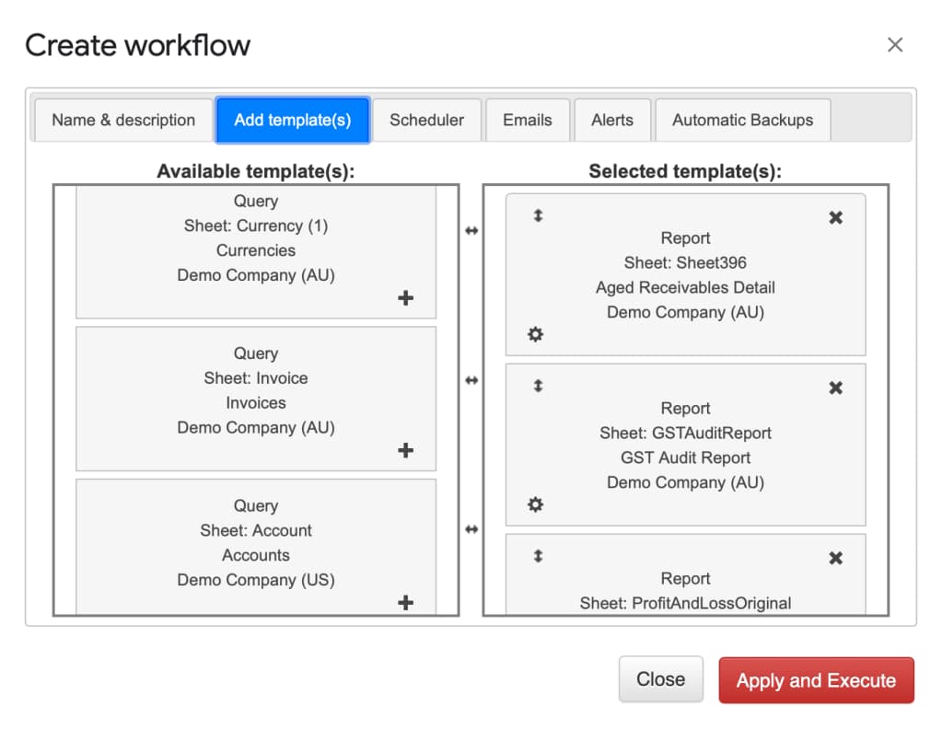Image resolution: width=942 pixels, height=729 pixels.
Task: Remove the ProfitAndLossOriginal report template
Action: coord(835,559)
